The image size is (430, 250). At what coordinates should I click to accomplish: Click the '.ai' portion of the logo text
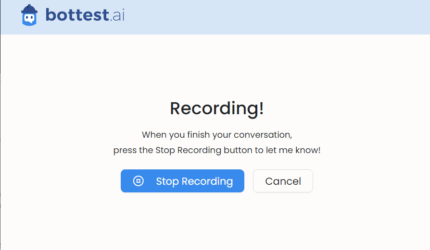point(117,15)
